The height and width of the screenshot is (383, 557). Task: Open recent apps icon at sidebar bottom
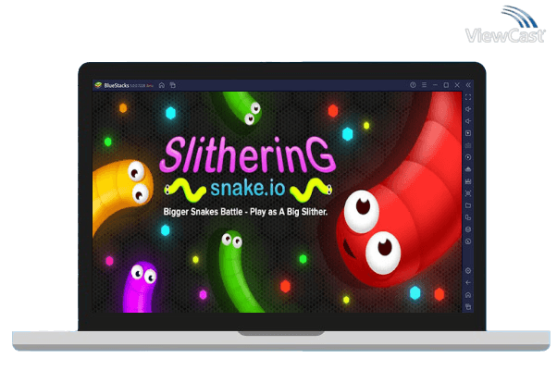click(x=468, y=307)
